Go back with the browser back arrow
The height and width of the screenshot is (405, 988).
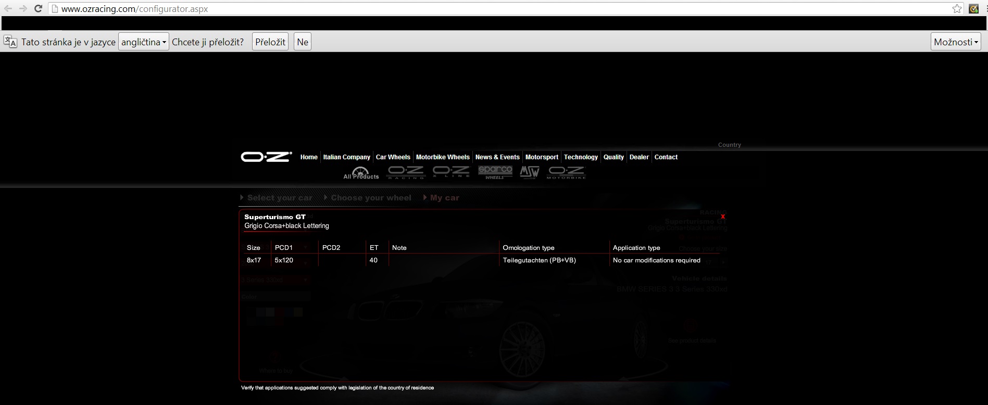pos(8,9)
